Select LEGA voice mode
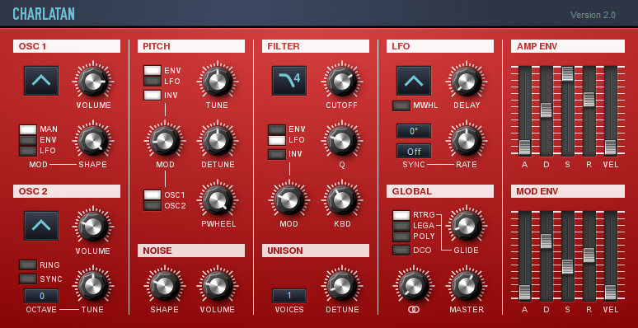This screenshot has width=638, height=328. coord(401,226)
